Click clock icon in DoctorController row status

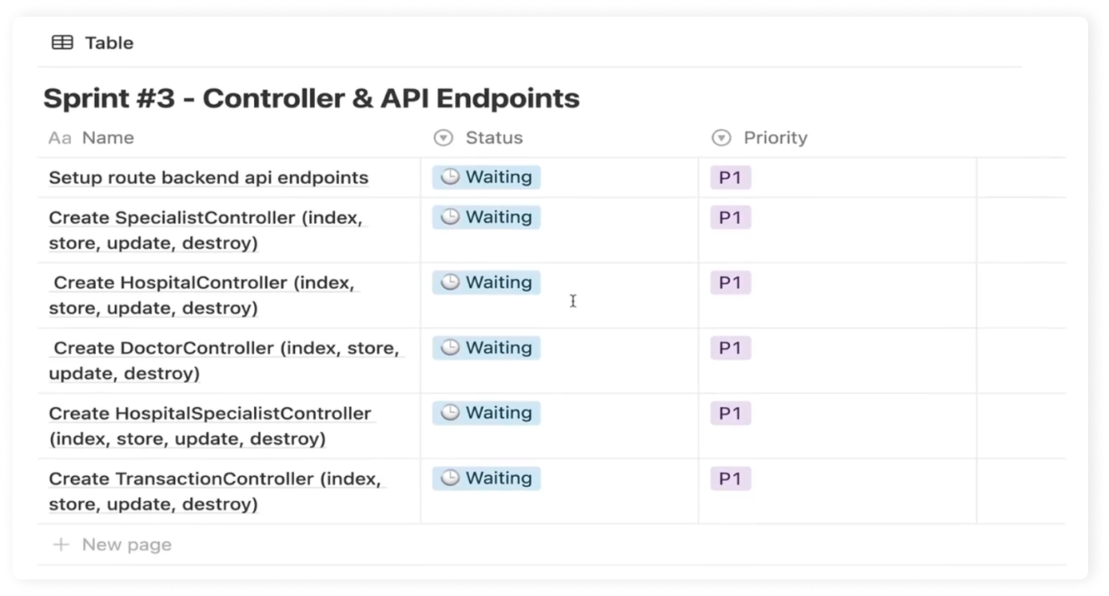(x=450, y=348)
